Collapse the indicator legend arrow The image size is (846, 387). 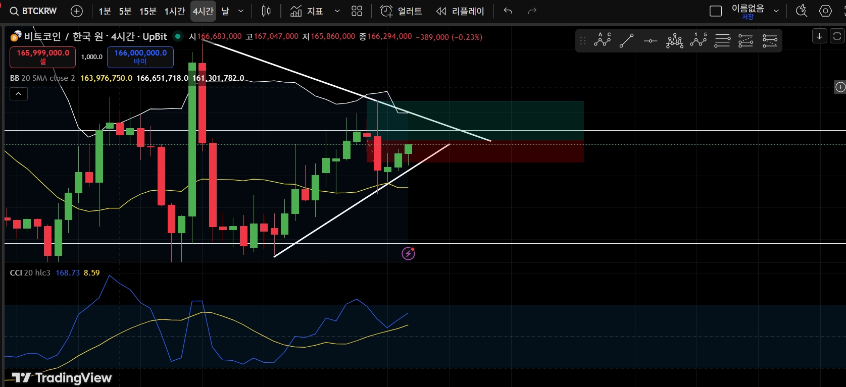[x=19, y=93]
